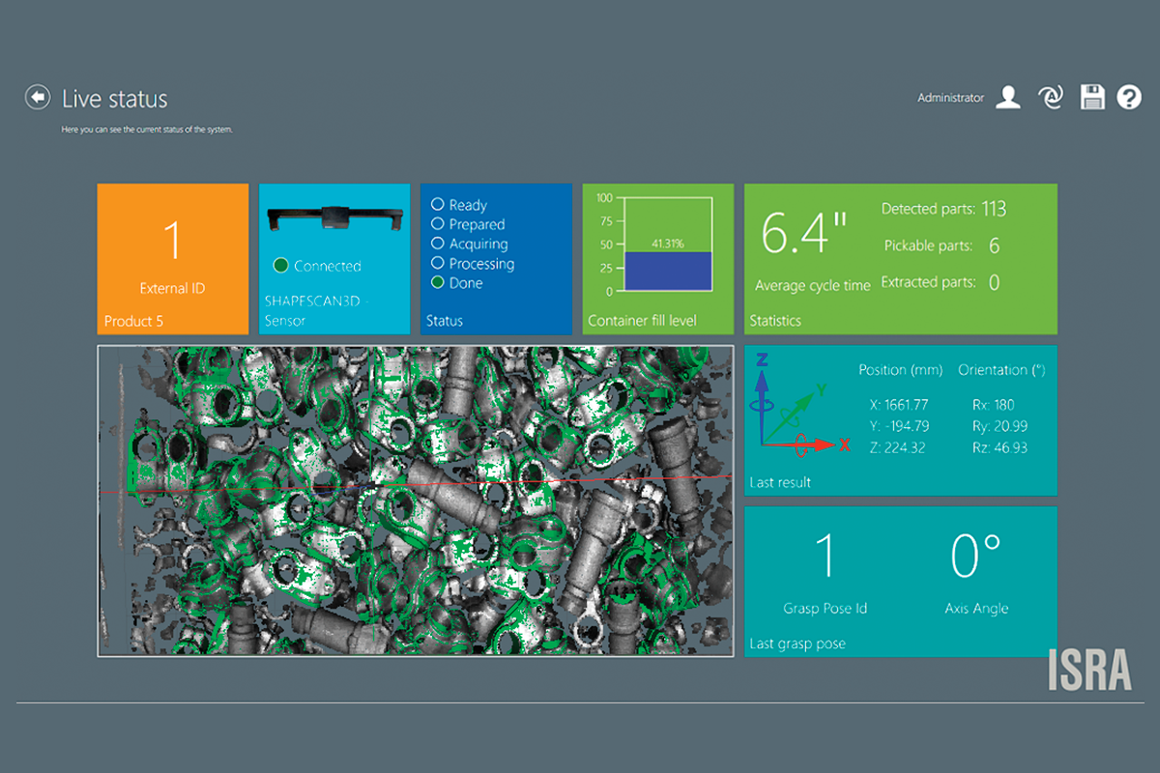
Task: Click the Extracted parts count 0
Action: pyautogui.click(x=994, y=282)
